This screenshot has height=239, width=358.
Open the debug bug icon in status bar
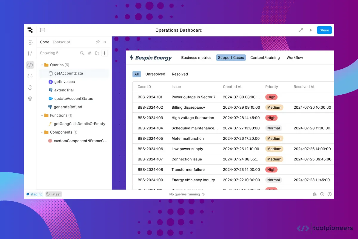tap(315, 194)
